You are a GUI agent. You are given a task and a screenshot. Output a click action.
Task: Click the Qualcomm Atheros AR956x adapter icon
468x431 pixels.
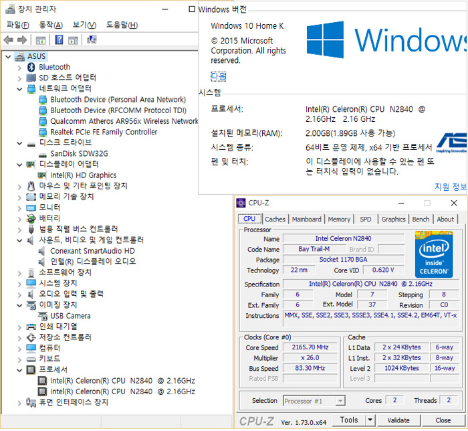point(43,121)
